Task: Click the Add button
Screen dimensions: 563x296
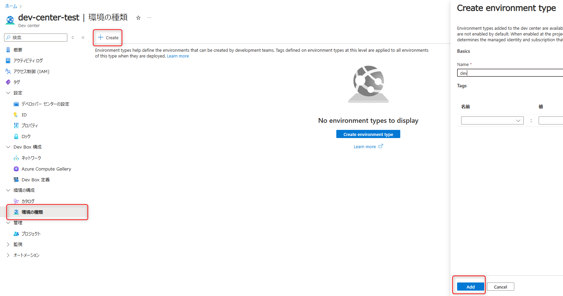Action: pyautogui.click(x=471, y=287)
